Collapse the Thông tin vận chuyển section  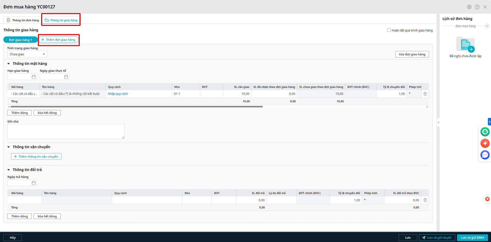(8, 147)
